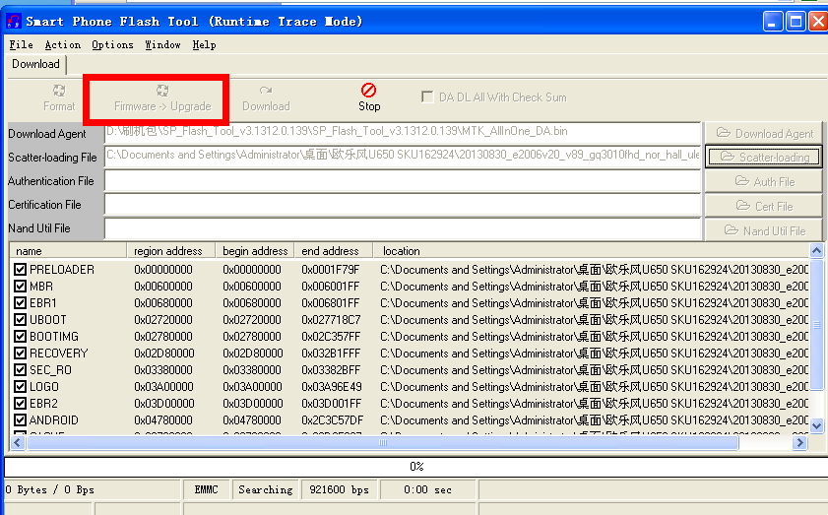Click the 921600 bps baud rate cell

click(339, 489)
